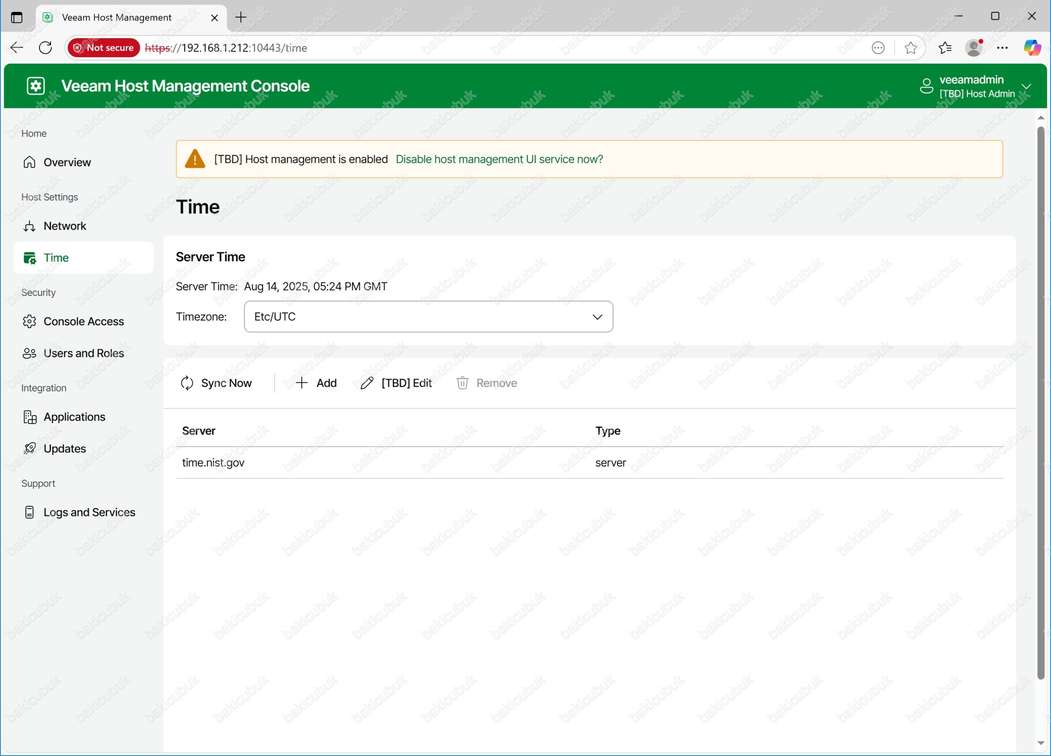This screenshot has height=756, width=1051.
Task: Click the trash icon beside Remove
Action: (462, 383)
